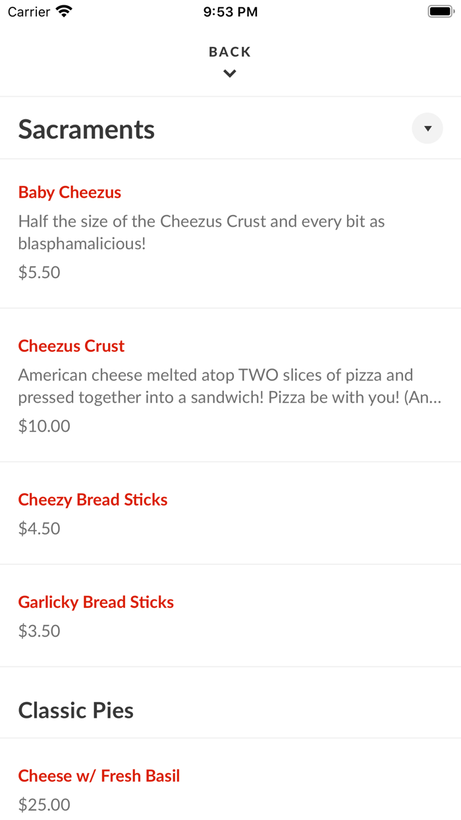Tap the clock showing 9:53 PM
The width and height of the screenshot is (461, 820).
(x=230, y=11)
